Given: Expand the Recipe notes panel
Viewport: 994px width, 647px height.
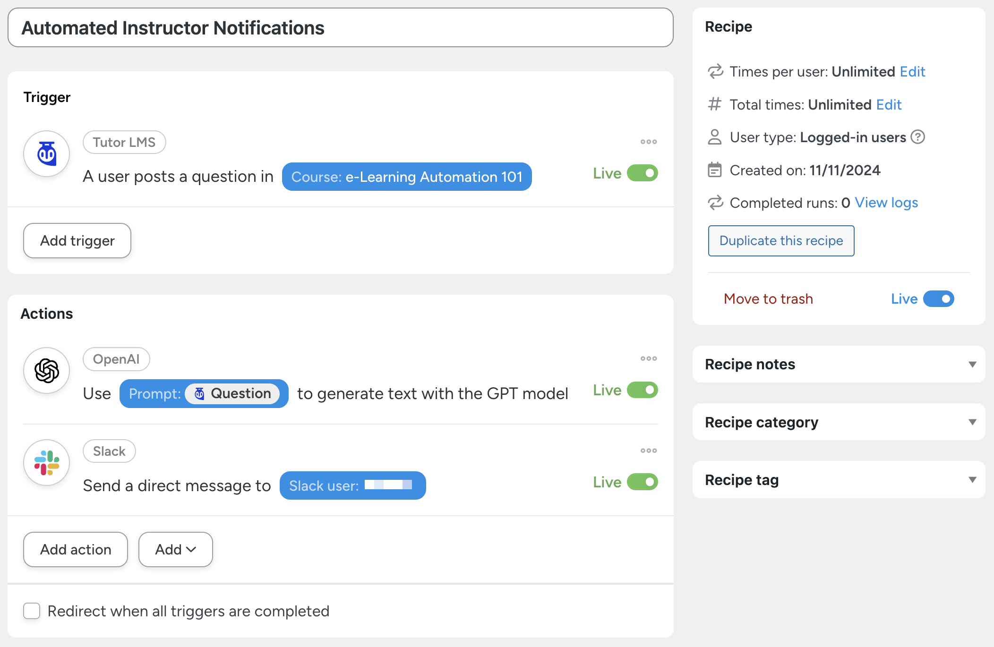Looking at the screenshot, I should (x=839, y=364).
